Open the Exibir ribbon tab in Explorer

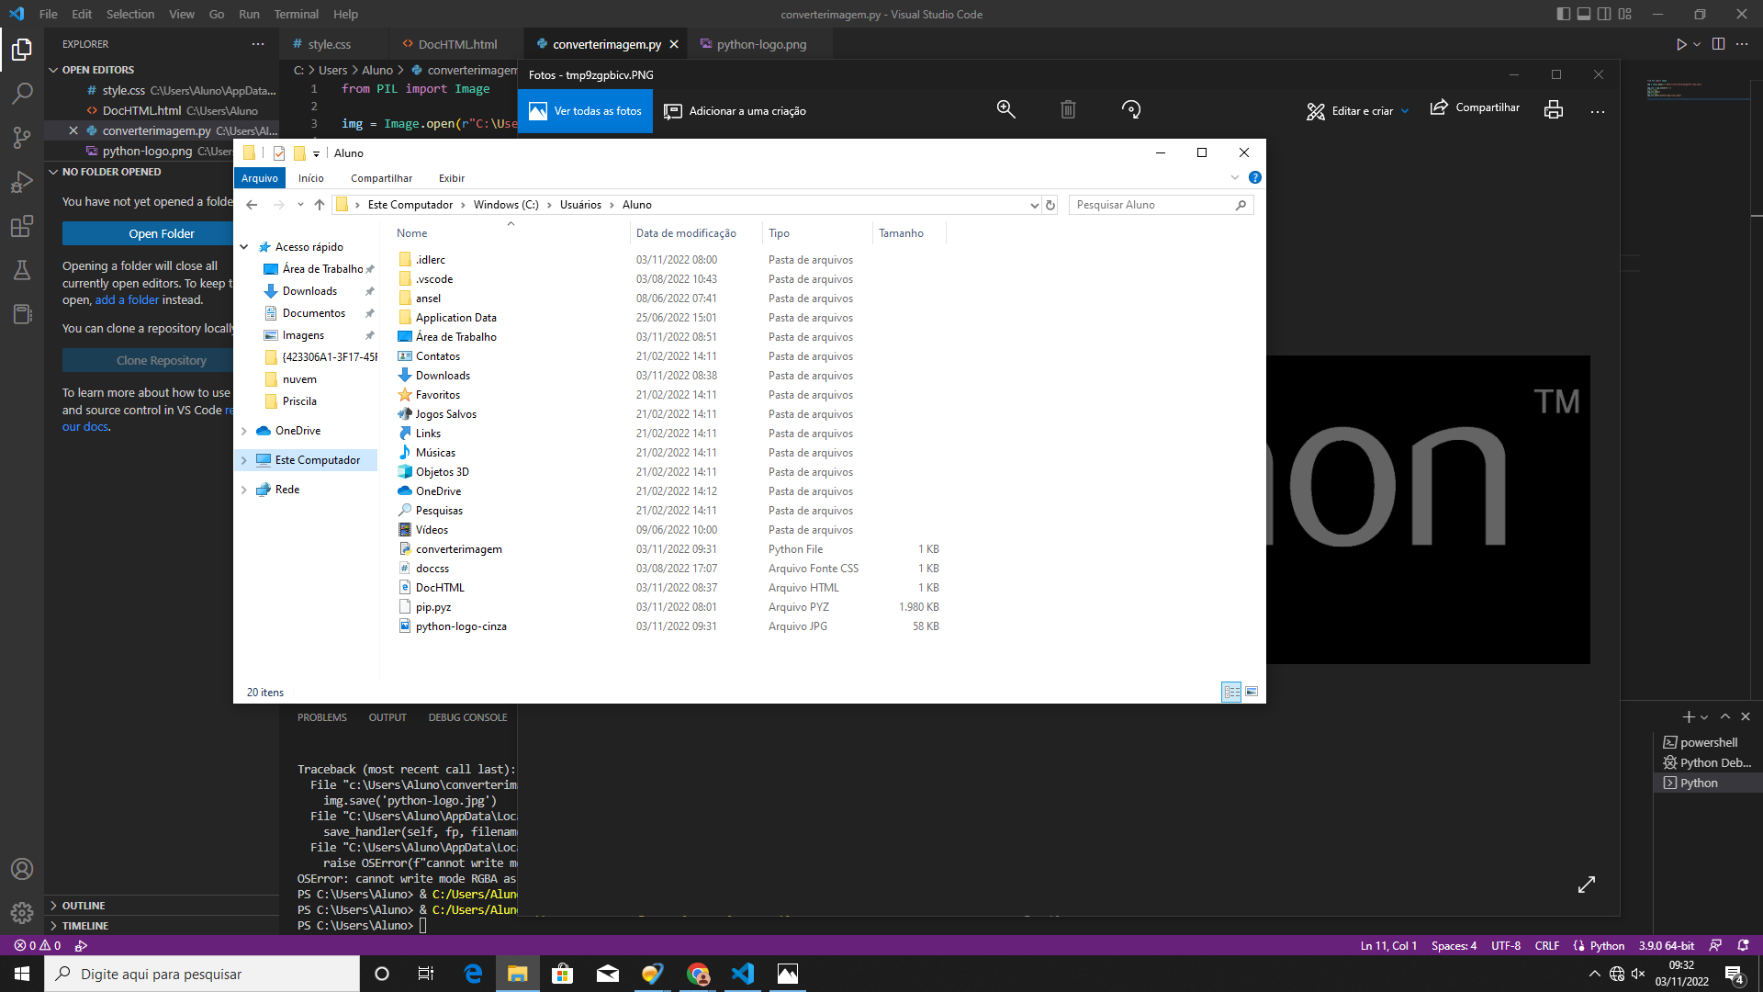coord(451,177)
